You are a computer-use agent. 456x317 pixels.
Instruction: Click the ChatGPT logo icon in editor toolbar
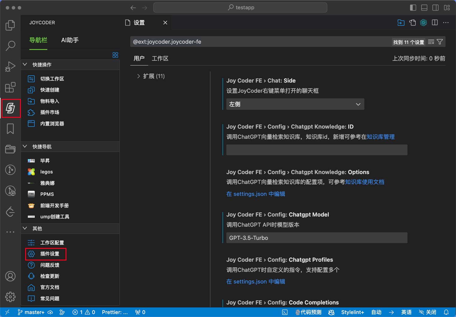click(423, 23)
